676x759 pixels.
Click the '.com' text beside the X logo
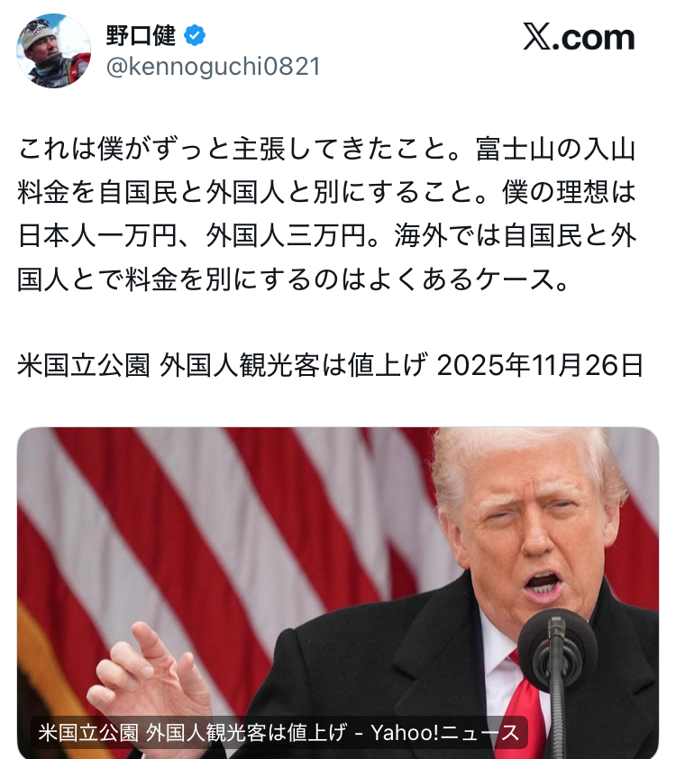click(593, 38)
